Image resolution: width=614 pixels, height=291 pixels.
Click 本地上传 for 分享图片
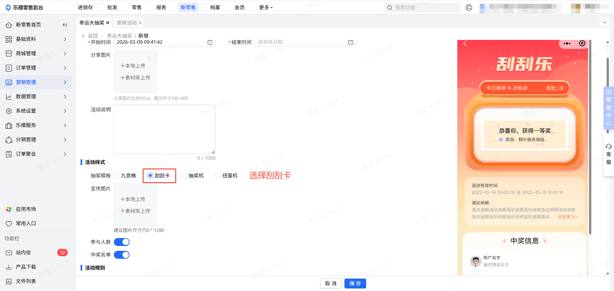[x=133, y=66]
